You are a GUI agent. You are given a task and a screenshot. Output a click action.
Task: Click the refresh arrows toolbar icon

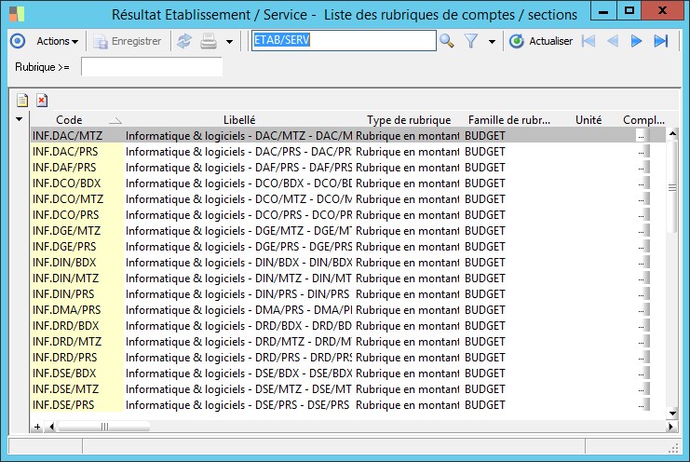point(184,41)
